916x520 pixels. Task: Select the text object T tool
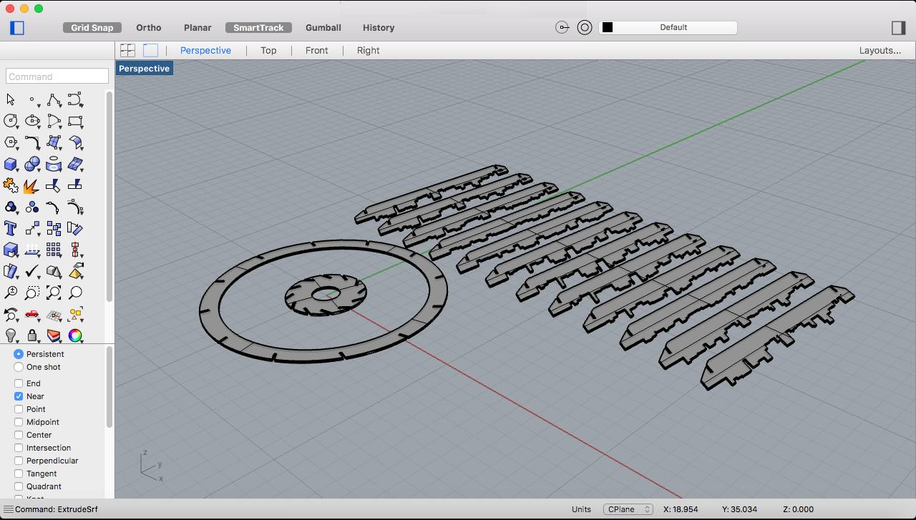point(11,228)
